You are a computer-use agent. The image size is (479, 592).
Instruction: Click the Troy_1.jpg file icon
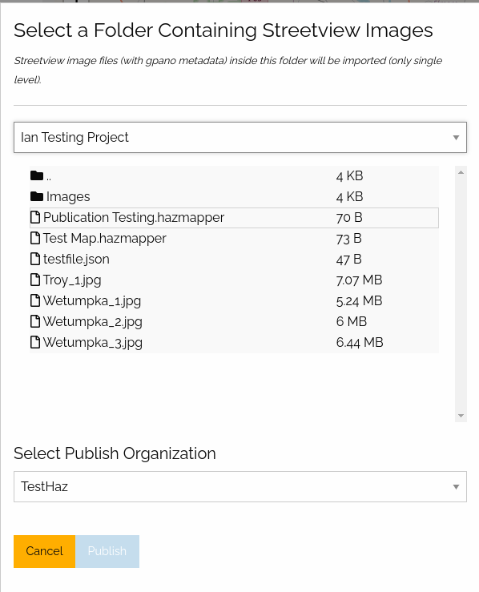[35, 280]
